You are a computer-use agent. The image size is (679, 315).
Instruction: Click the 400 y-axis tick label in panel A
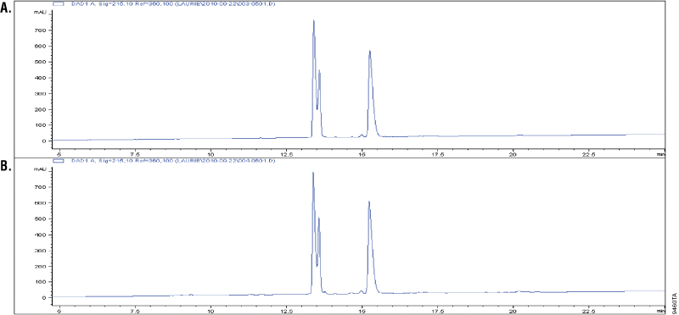point(41,78)
